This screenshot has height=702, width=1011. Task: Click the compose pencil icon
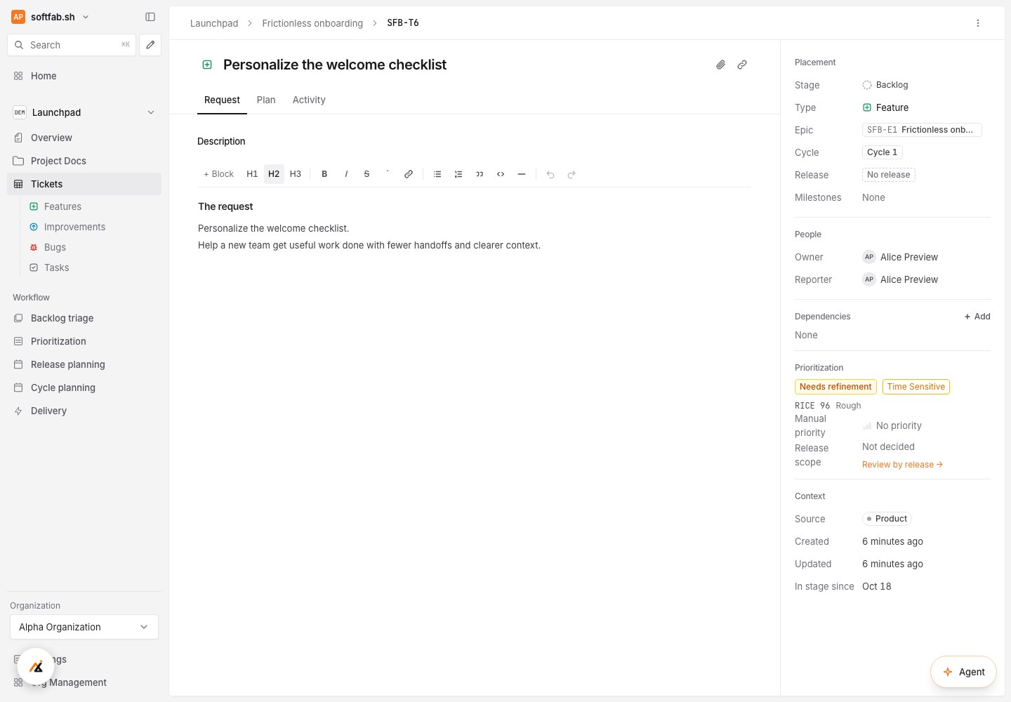[150, 45]
